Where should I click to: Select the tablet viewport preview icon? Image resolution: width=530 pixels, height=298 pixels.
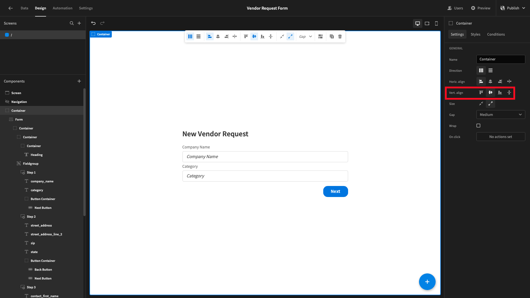pos(427,23)
